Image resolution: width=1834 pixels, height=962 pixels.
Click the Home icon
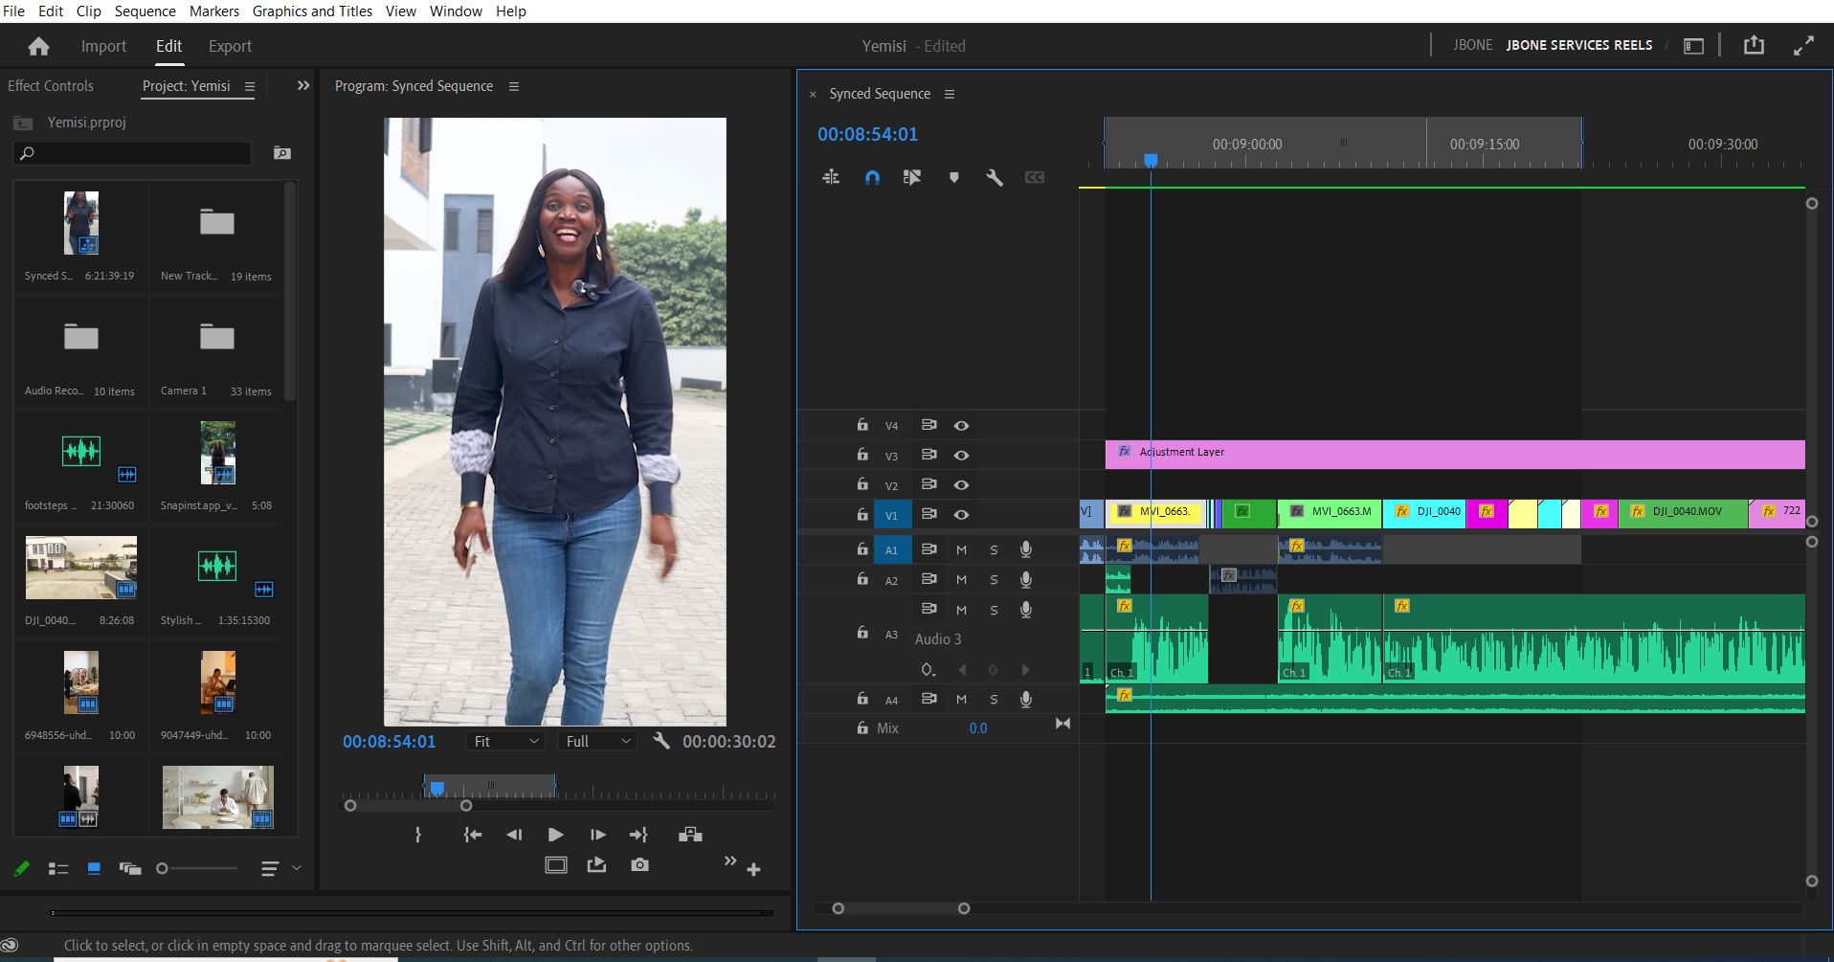(x=38, y=46)
